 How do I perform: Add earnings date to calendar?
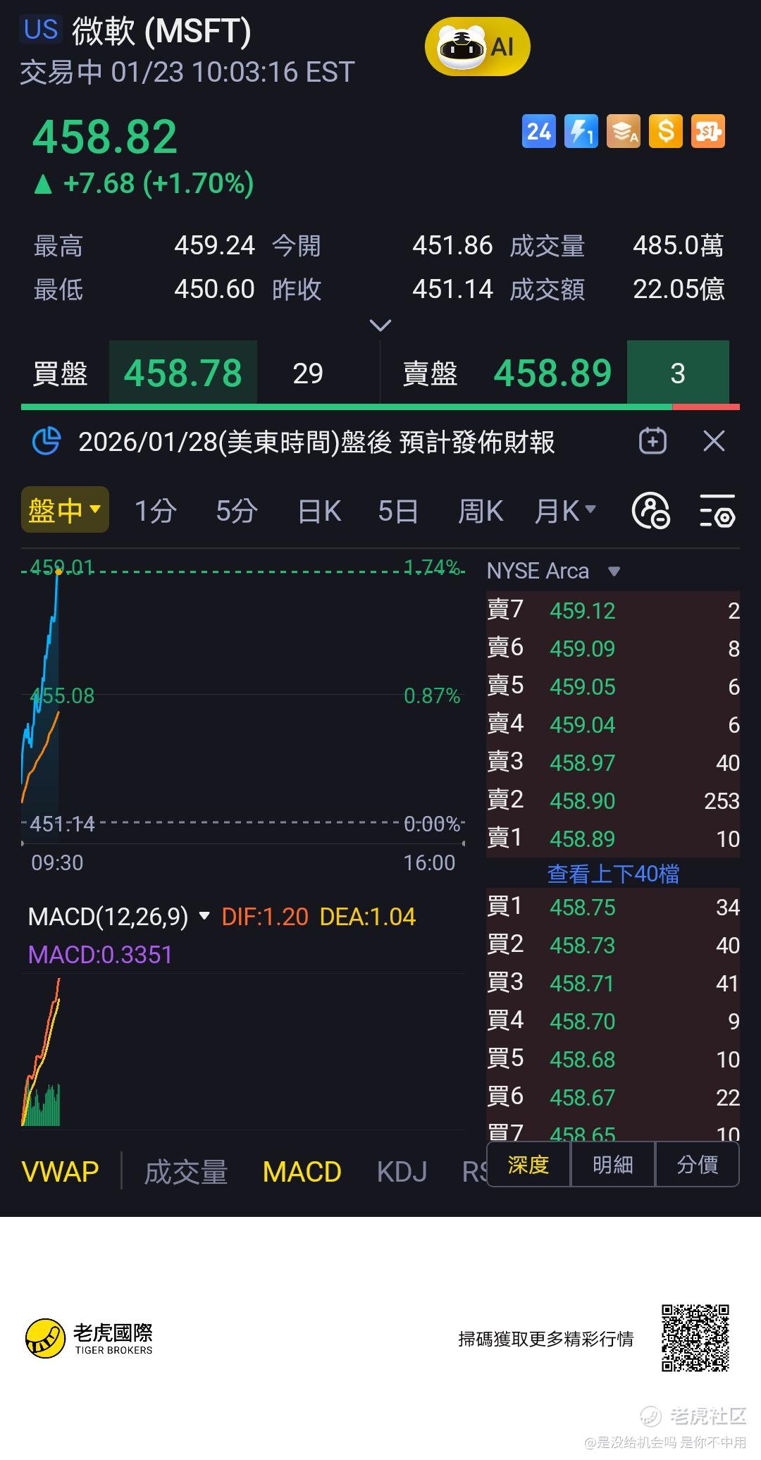(652, 442)
